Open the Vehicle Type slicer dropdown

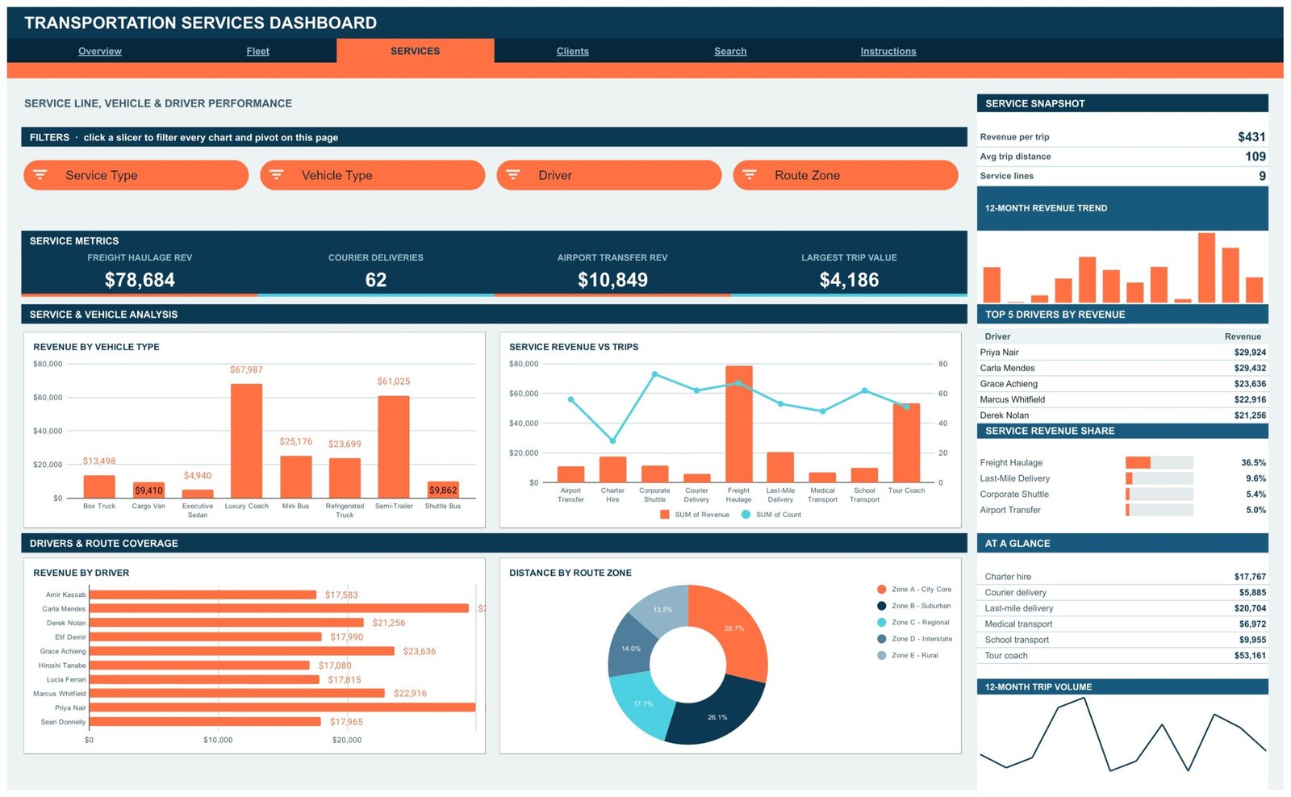coord(372,175)
